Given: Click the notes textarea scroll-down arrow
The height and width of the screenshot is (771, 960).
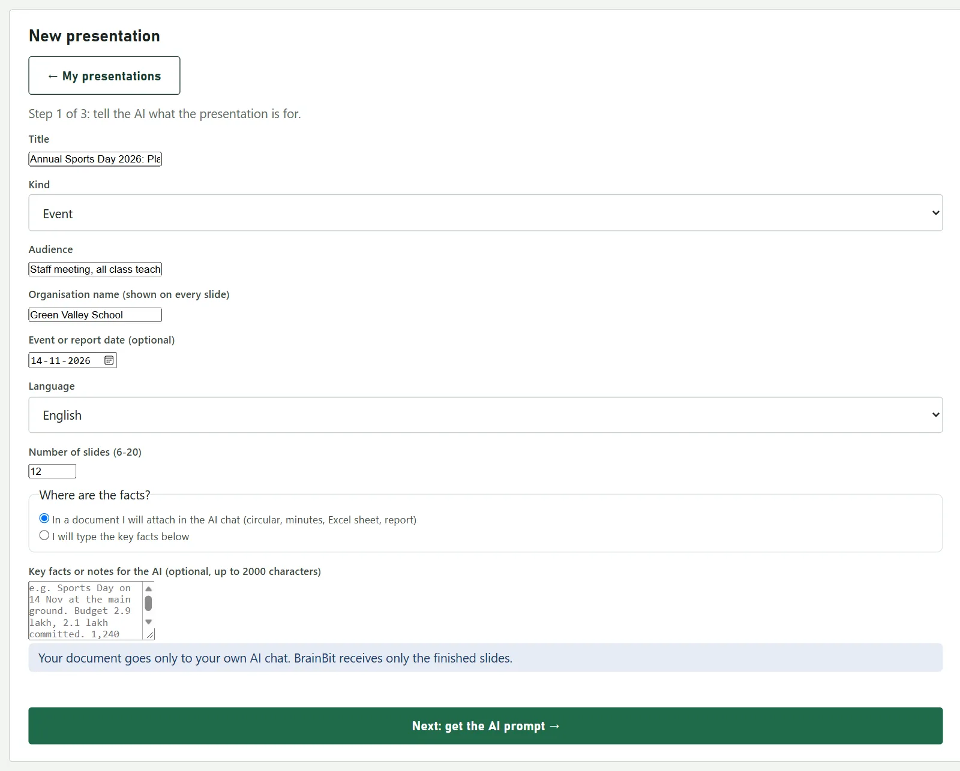Looking at the screenshot, I should coord(148,622).
